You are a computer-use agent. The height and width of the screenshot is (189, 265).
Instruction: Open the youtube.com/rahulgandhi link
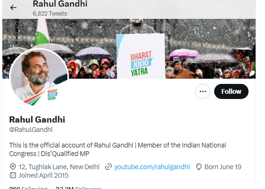[152, 167]
